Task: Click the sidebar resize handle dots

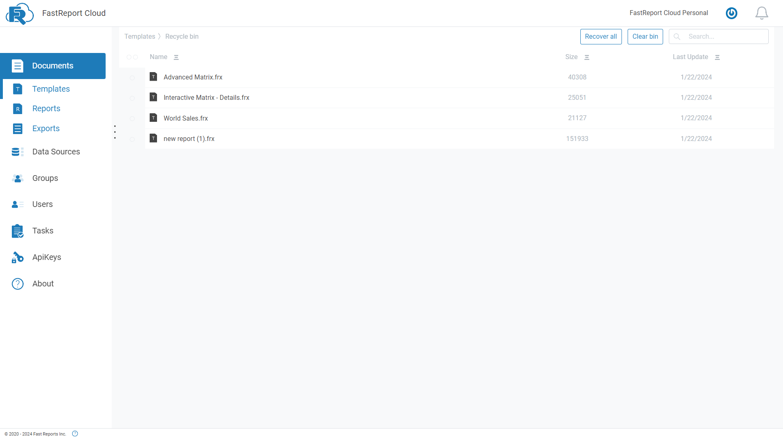Action: pos(115,132)
